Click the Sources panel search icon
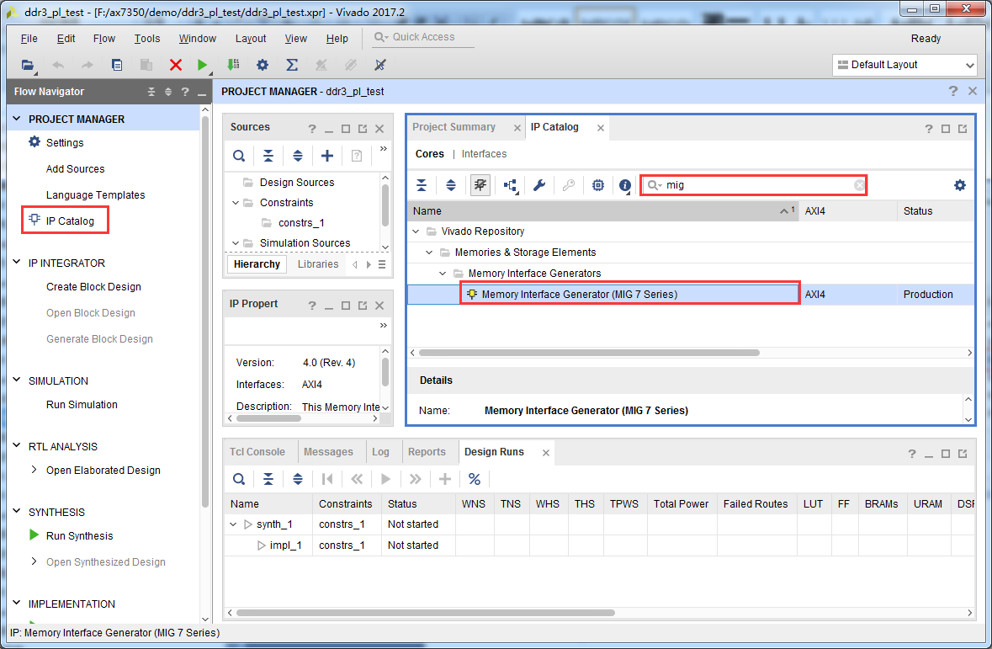Viewport: 992px width, 649px height. tap(238, 156)
